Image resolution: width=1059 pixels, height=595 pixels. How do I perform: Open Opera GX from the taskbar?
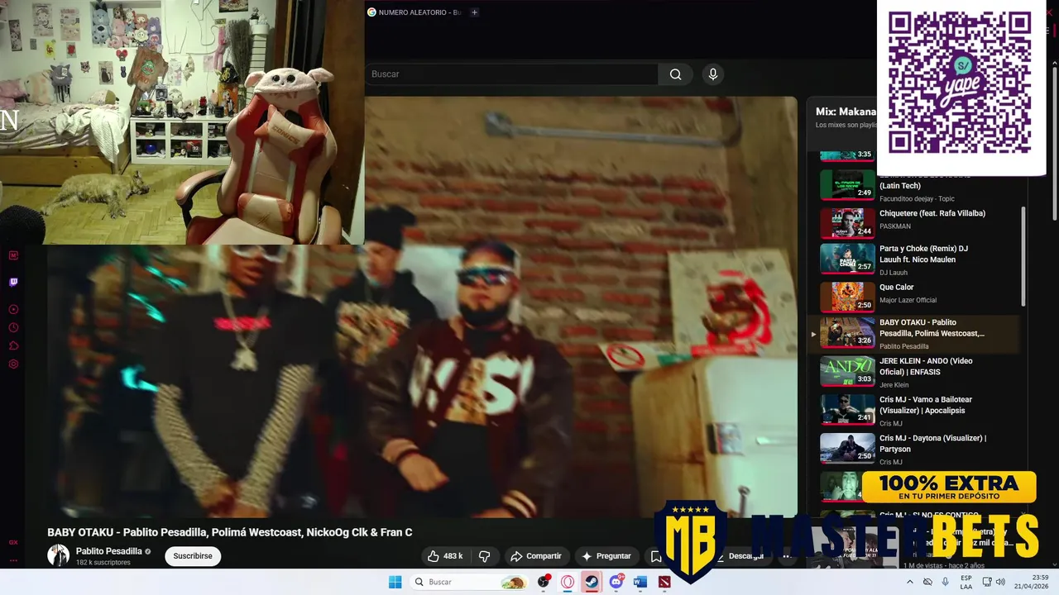pos(568,582)
